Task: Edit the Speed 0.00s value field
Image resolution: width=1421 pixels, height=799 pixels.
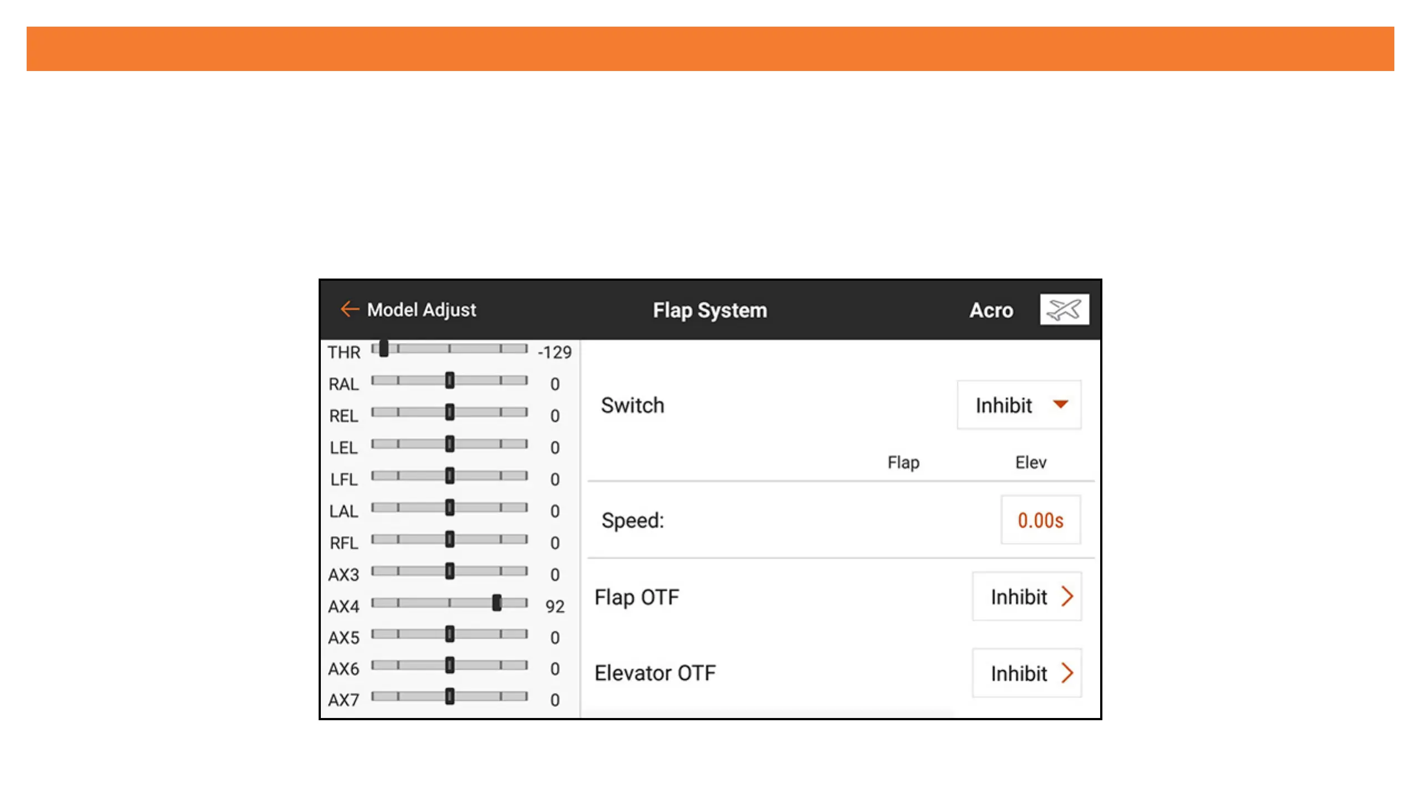Action: [1041, 520]
